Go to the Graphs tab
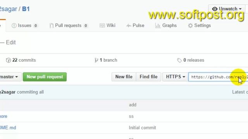The width and height of the screenshot is (248, 139). [166, 25]
